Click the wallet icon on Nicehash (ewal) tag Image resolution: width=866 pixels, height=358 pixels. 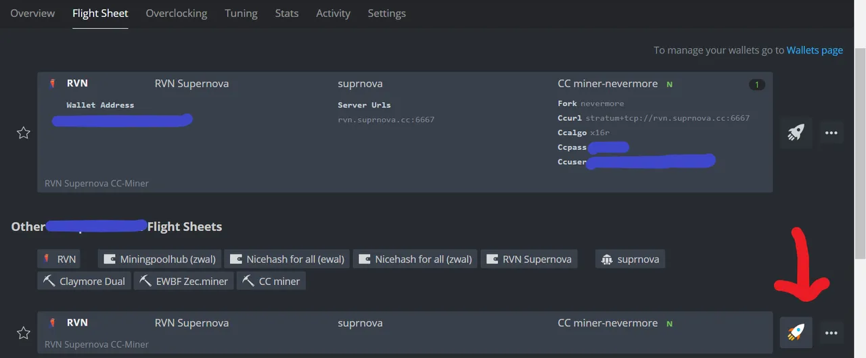pyautogui.click(x=236, y=259)
